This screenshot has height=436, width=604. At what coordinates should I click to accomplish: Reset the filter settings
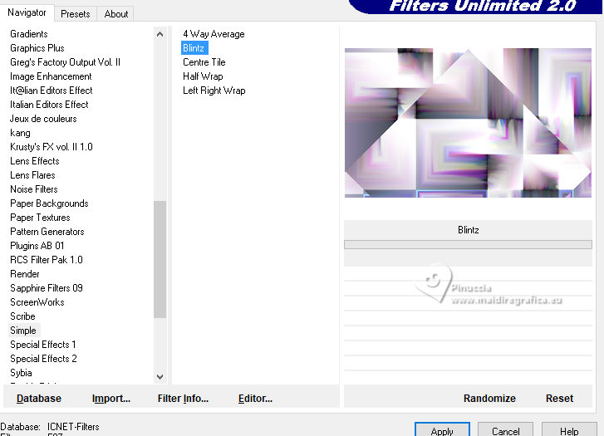coord(559,399)
